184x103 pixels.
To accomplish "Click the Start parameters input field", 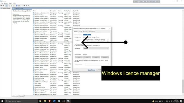I will point(97,64).
